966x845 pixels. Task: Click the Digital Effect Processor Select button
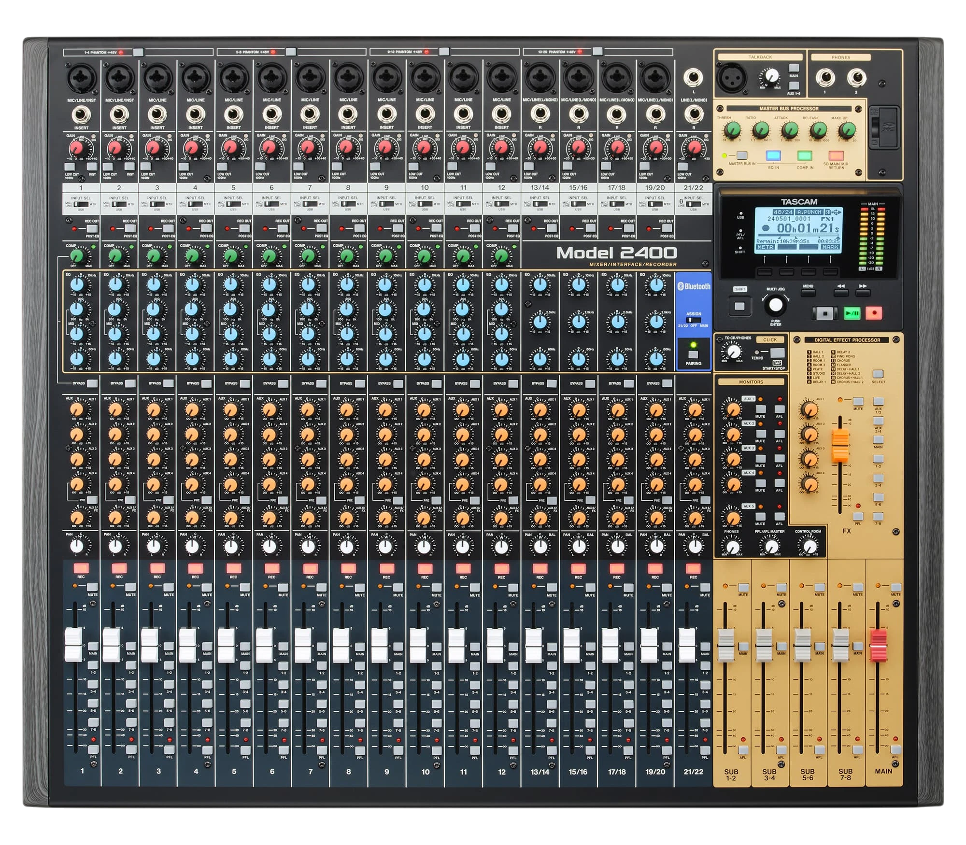click(878, 374)
